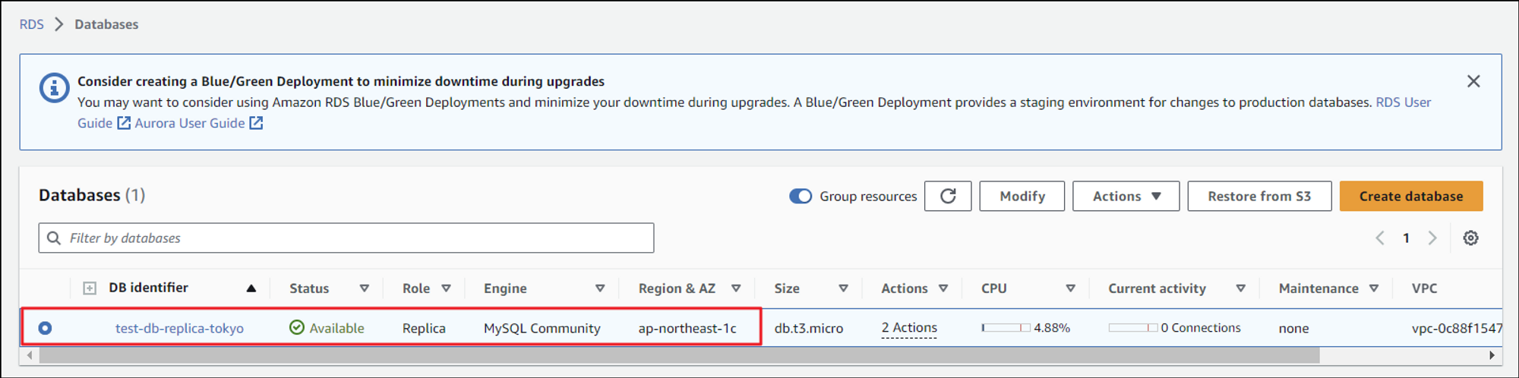The width and height of the screenshot is (1519, 378).
Task: Click the expand-all plus icon beside DB identifier
Action: tap(90, 288)
